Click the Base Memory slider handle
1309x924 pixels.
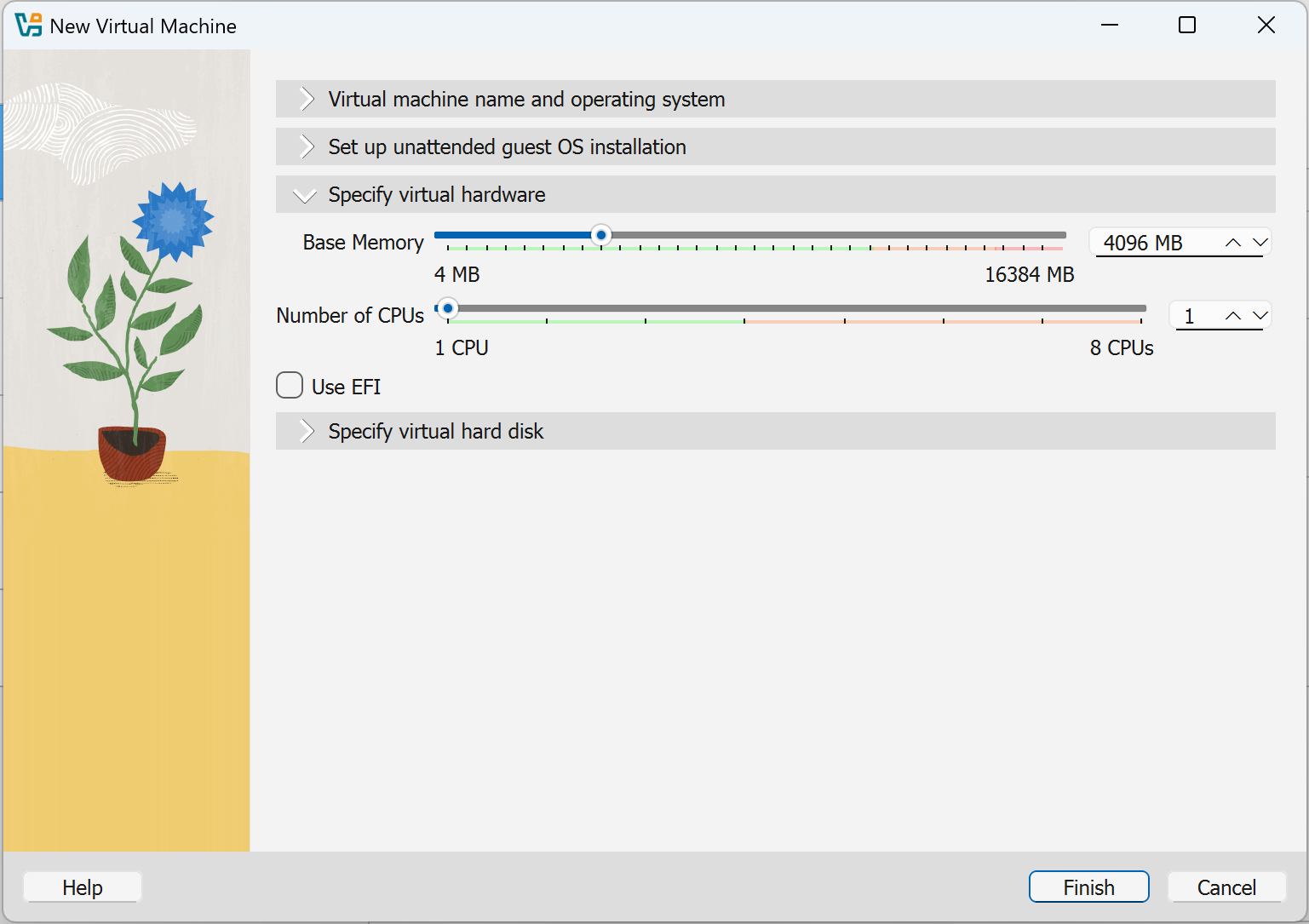click(601, 235)
